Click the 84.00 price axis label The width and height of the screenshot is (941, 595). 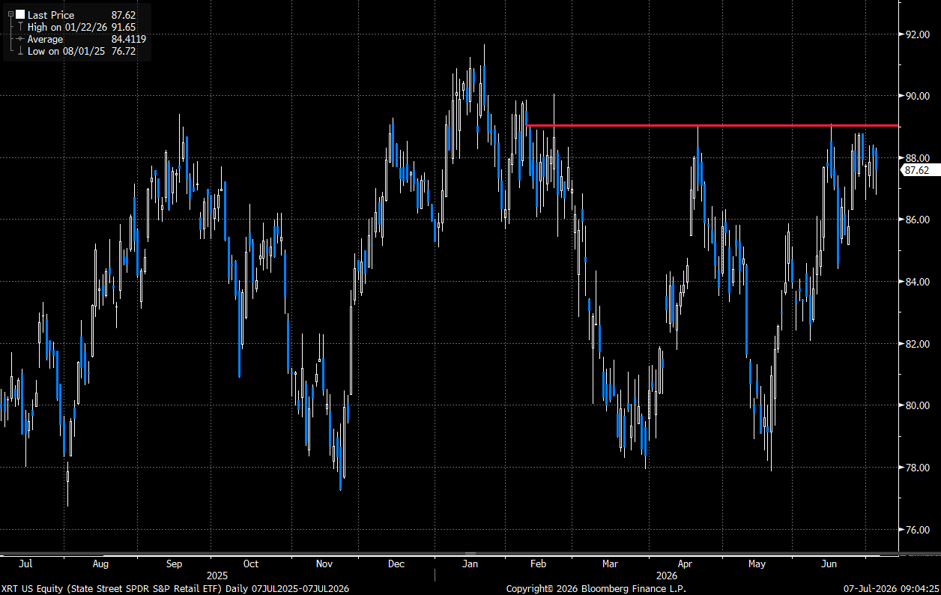tap(917, 282)
